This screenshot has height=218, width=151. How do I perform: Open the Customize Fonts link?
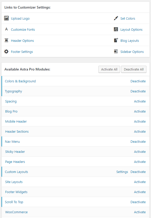[x=23, y=30]
